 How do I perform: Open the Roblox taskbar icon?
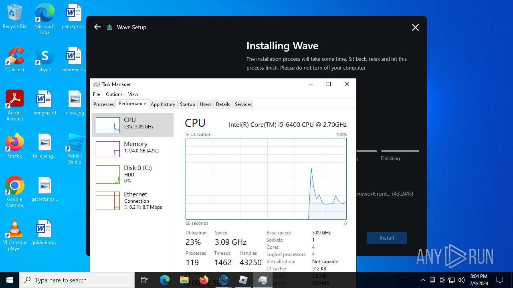tap(243, 280)
